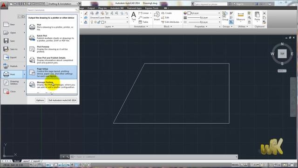Open the Express Tools ribbon tab

[152, 8]
